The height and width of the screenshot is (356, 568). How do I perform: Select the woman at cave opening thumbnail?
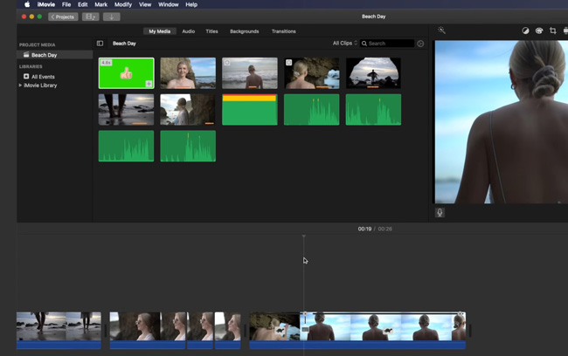coord(312,73)
